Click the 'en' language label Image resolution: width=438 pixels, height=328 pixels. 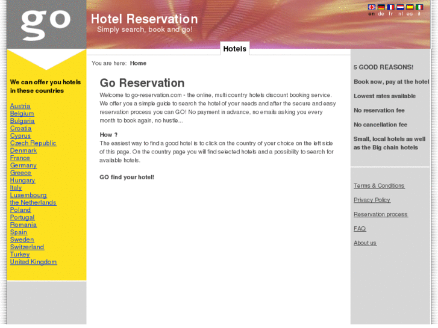point(372,14)
